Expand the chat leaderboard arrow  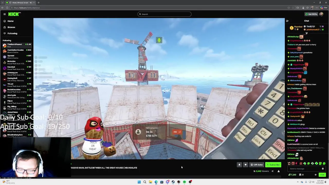coord(306,33)
